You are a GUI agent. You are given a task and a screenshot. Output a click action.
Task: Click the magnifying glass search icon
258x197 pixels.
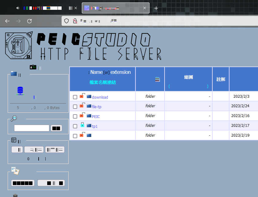14,118
